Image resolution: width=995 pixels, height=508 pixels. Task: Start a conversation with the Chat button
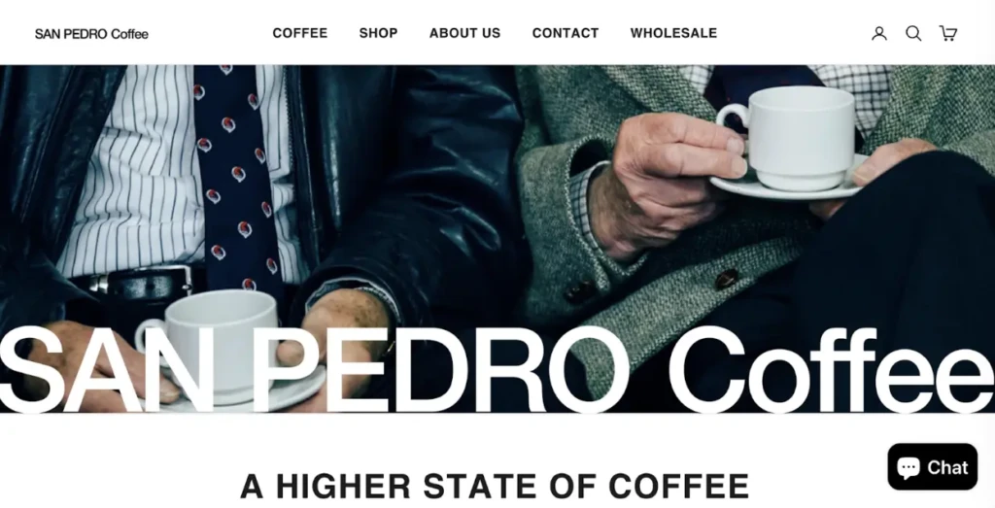coord(932,467)
